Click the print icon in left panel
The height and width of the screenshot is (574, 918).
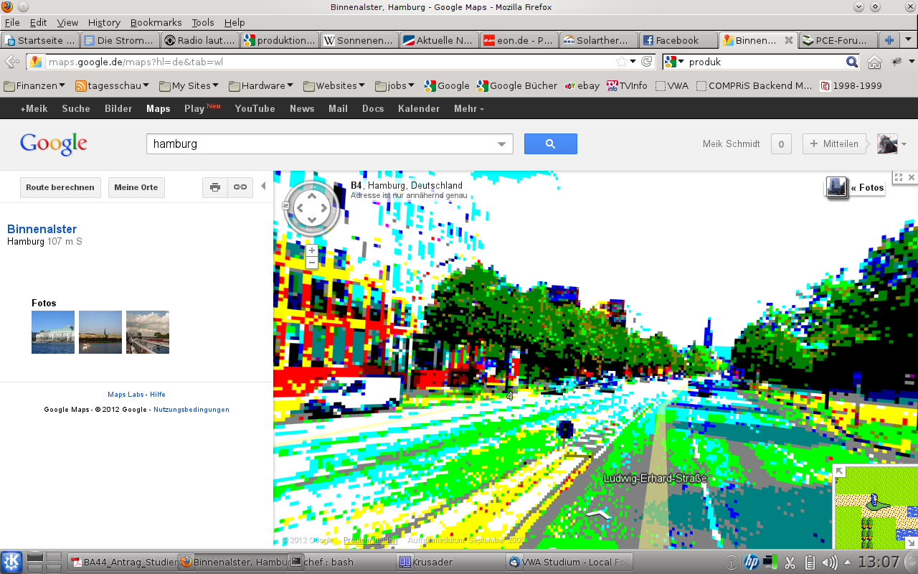tap(215, 187)
